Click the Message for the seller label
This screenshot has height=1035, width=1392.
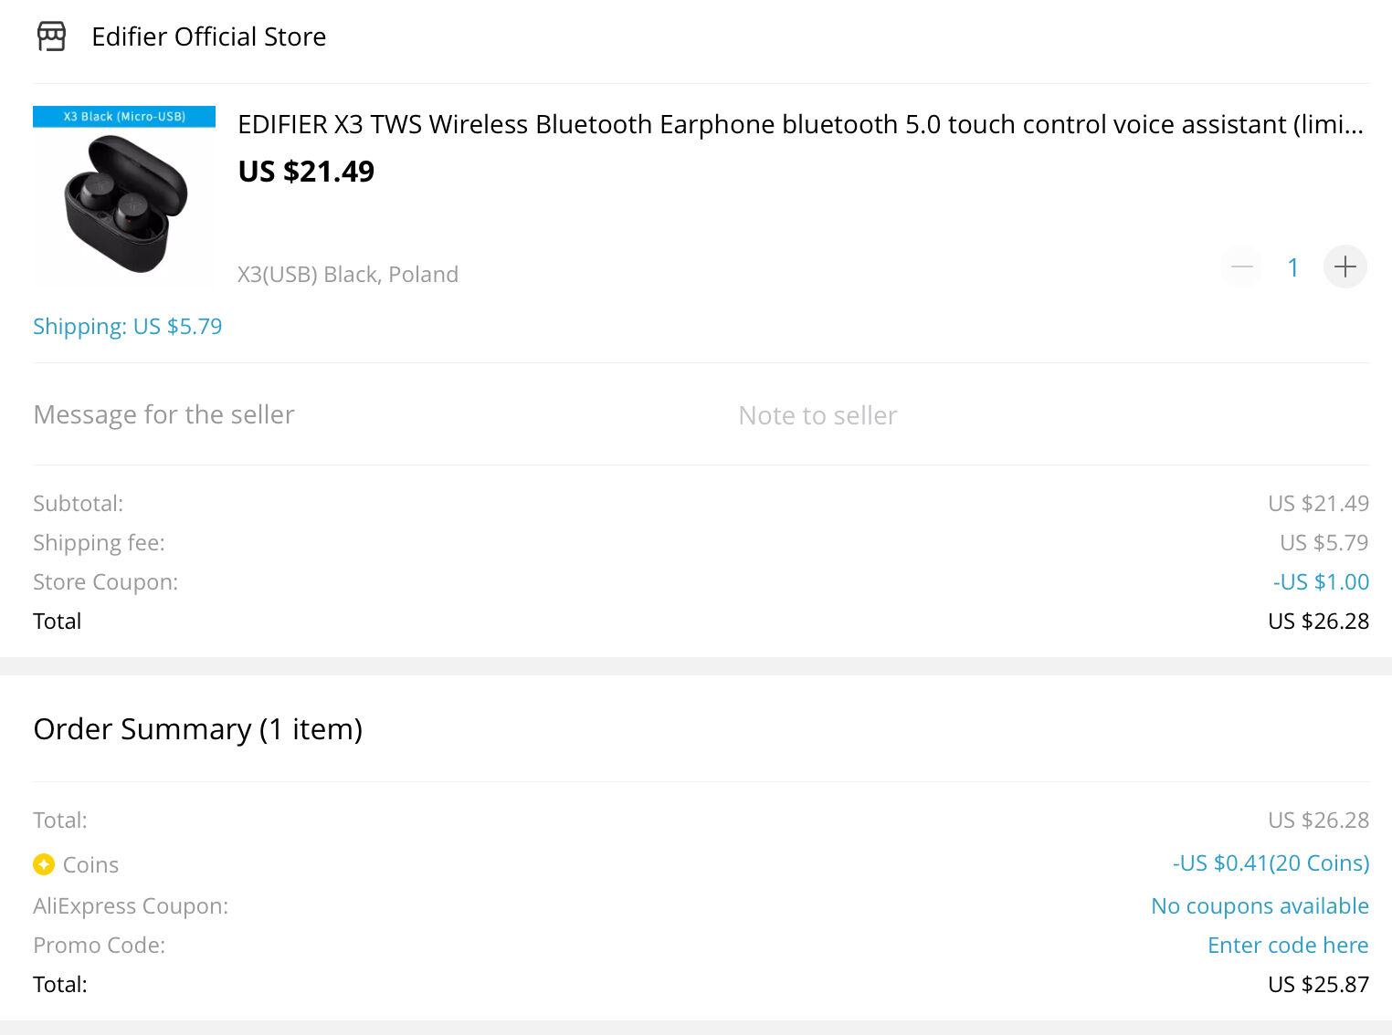(x=163, y=414)
